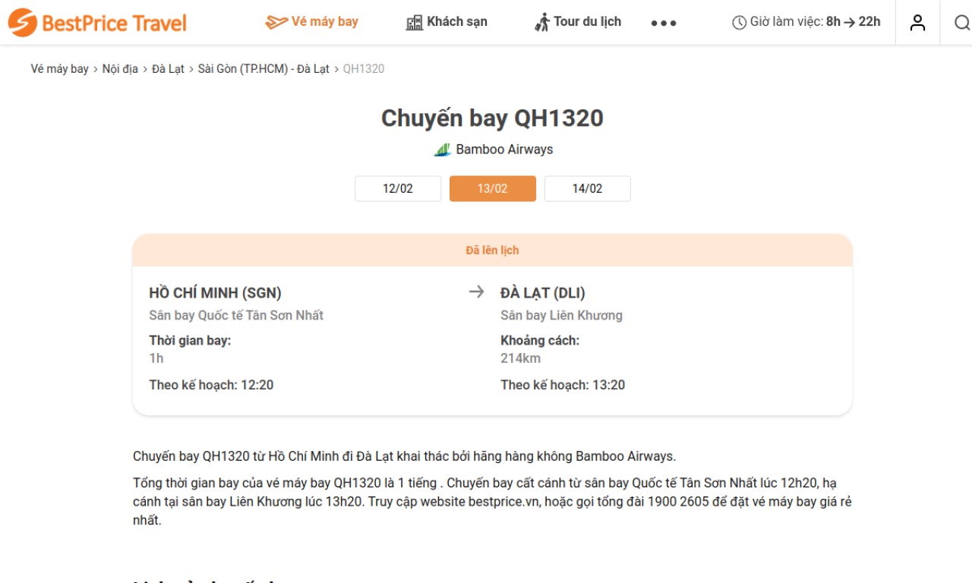The image size is (972, 583).
Task: Open the Đà Lạt breadcrumb link
Action: tap(168, 69)
